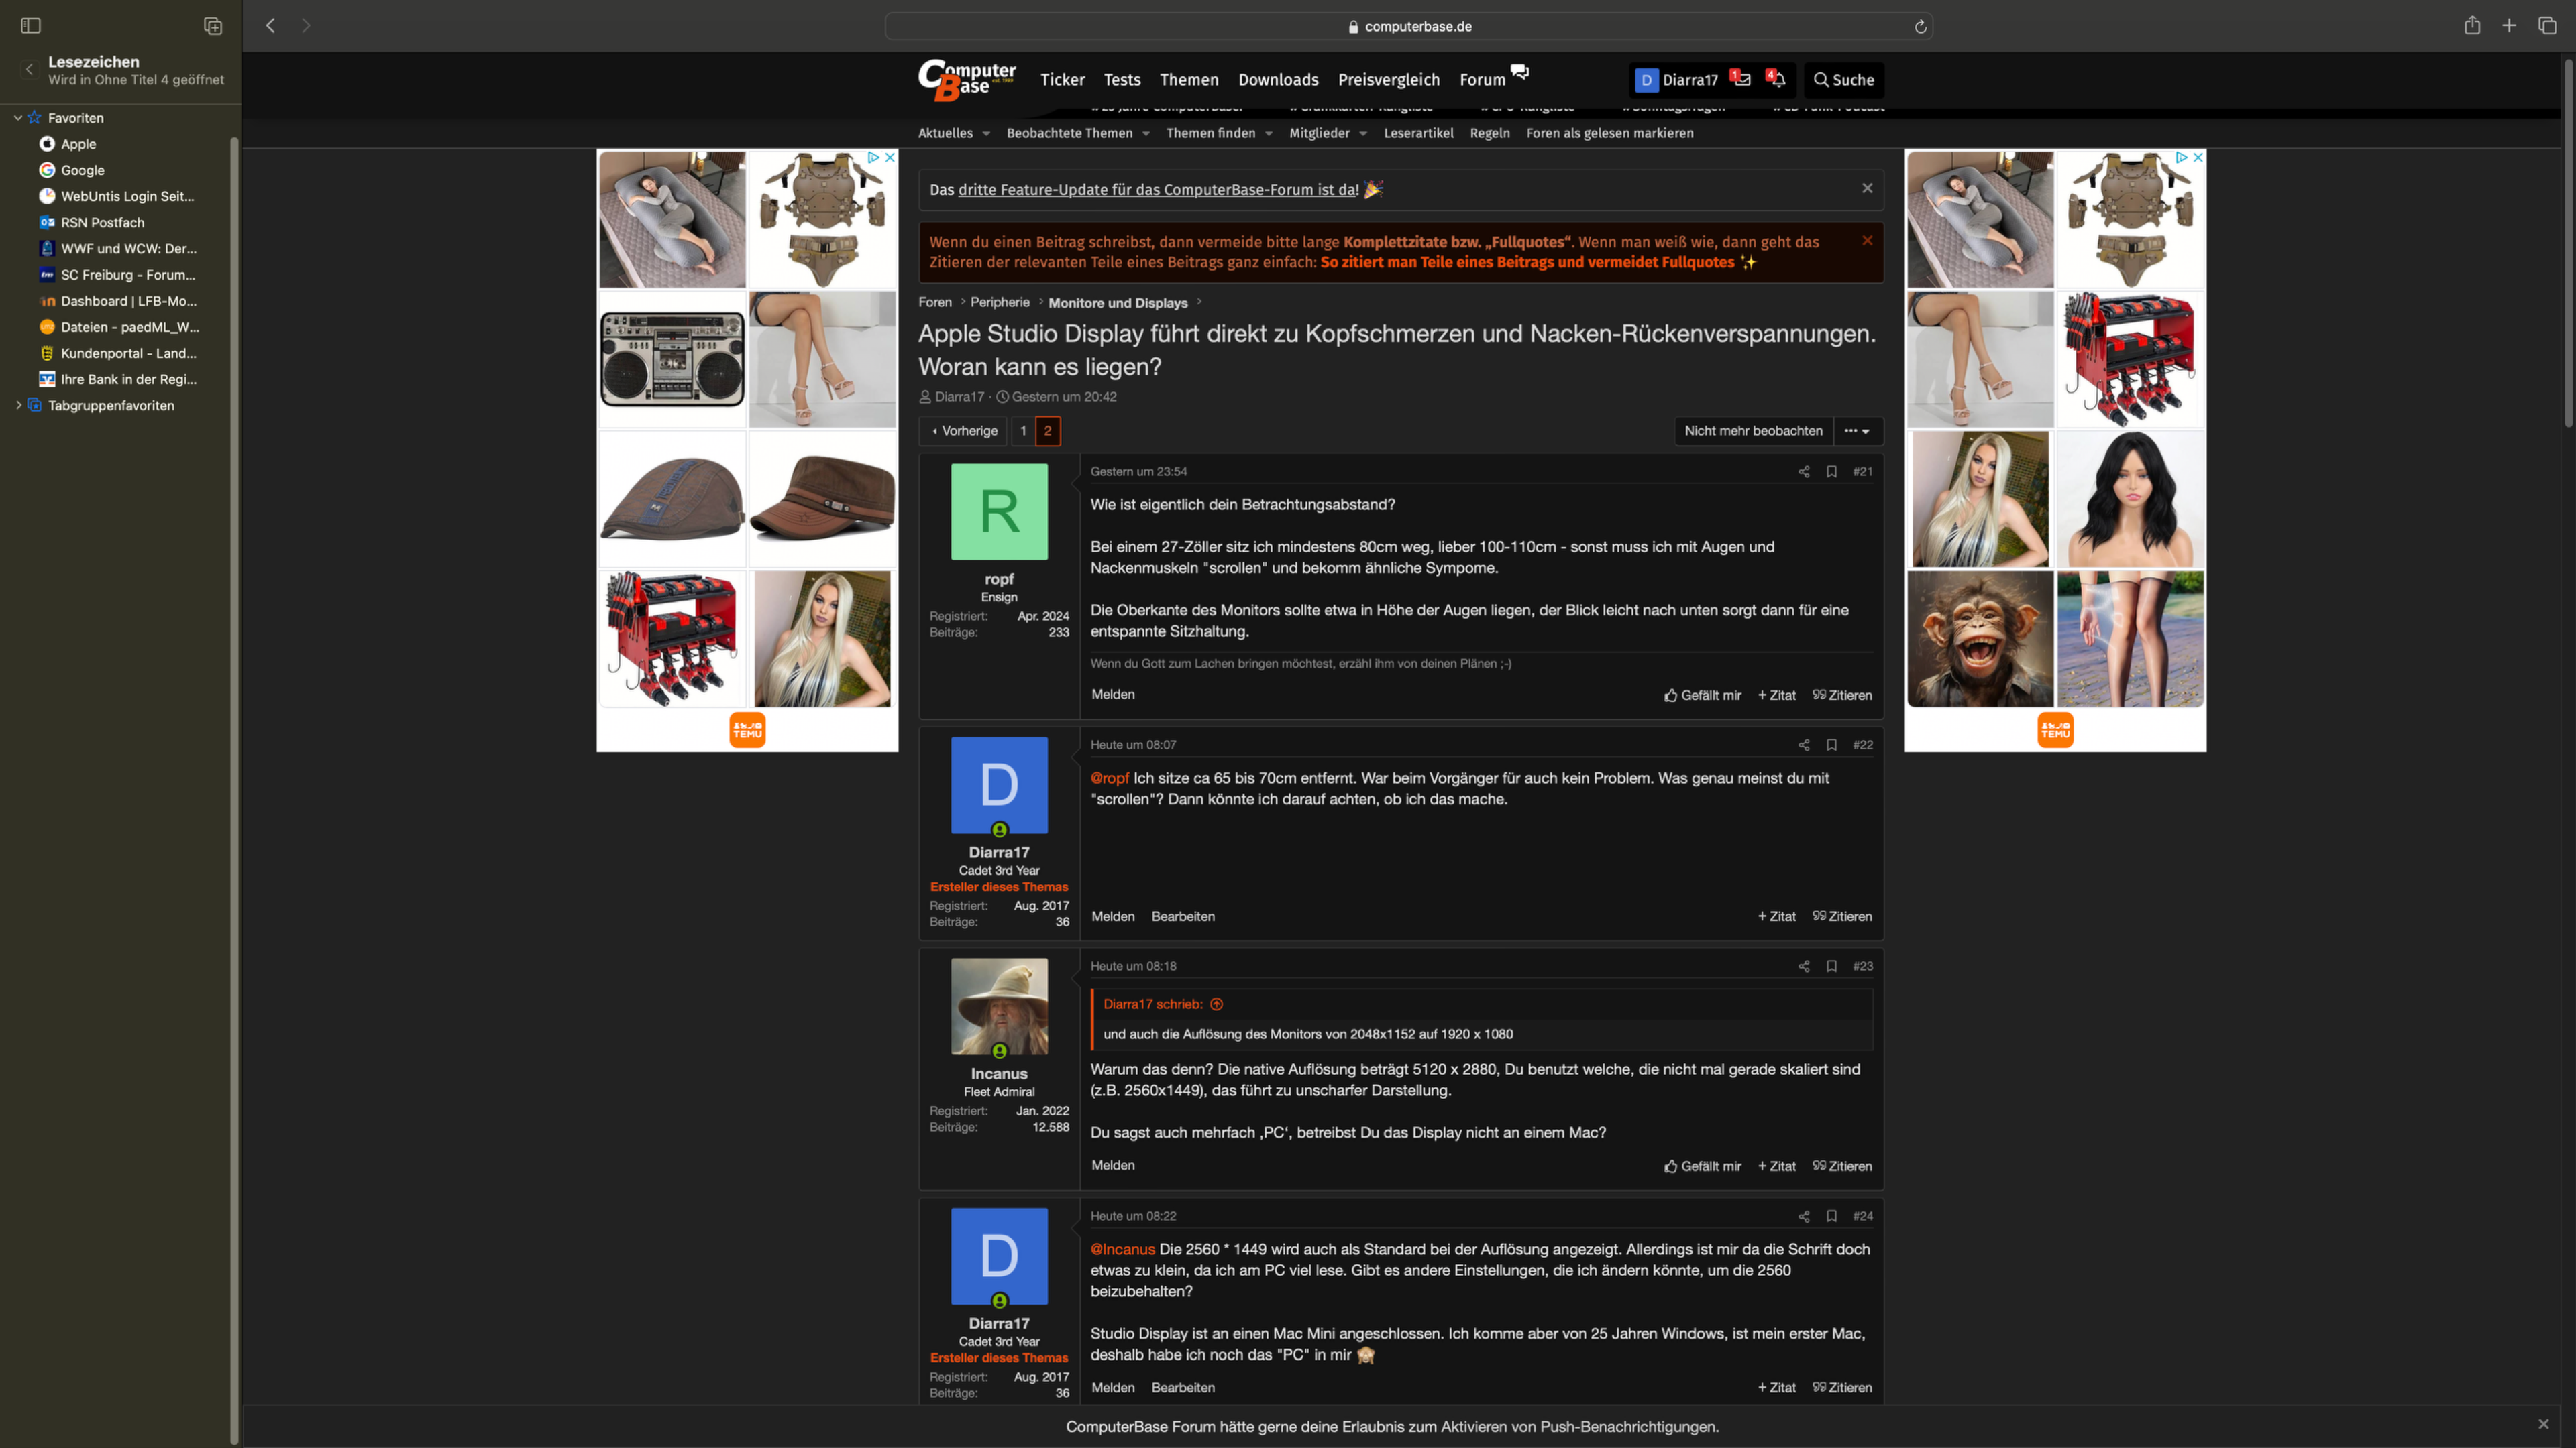This screenshot has width=2576, height=1448.
Task: Expand the Tabgruppenfavoriten folder in the sidebar
Action: pos(18,406)
